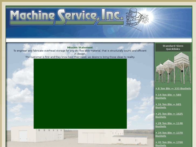
Task: Click the dark green media box
Action: tap(80, 94)
